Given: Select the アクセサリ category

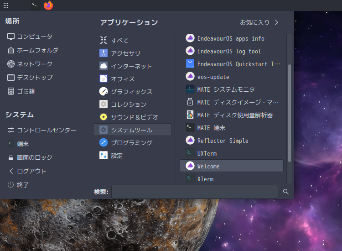Looking at the screenshot, I should click(x=132, y=53).
